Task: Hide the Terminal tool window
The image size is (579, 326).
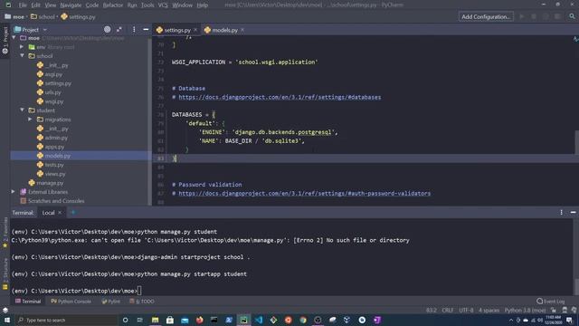Action: click(x=573, y=213)
